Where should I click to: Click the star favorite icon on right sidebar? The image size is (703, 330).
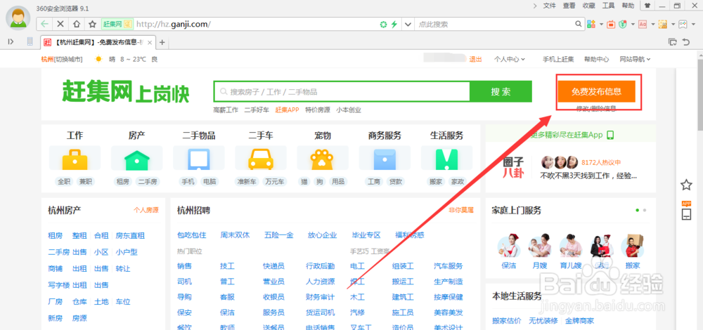[686, 185]
